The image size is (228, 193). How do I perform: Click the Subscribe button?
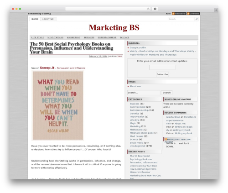click(162, 74)
